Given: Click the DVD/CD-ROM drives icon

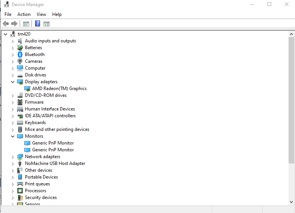Looking at the screenshot, I should coord(20,95).
